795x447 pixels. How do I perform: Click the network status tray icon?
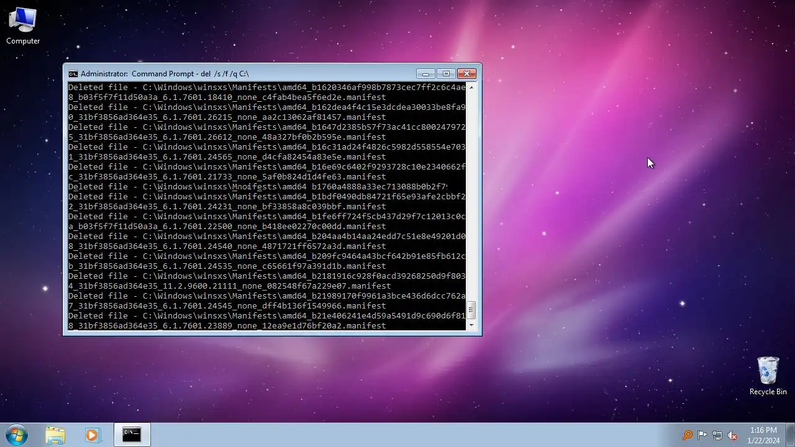point(717,435)
